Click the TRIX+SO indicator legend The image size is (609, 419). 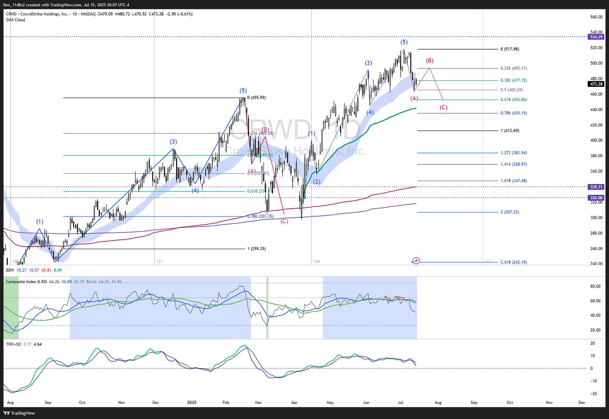tap(23, 344)
